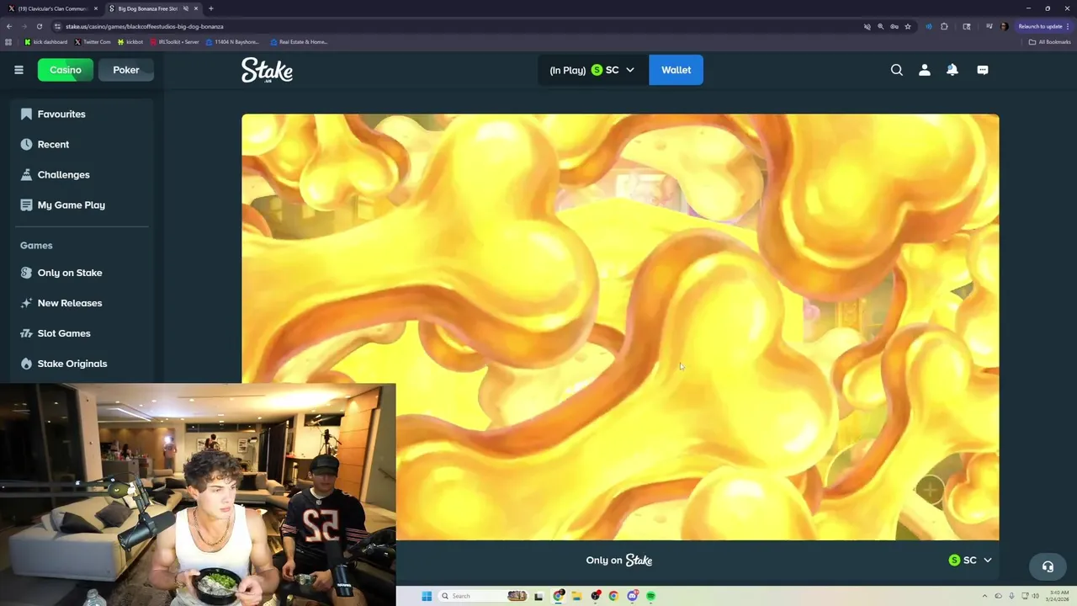This screenshot has width=1077, height=606.
Task: Open browser Extensions puzzle icon
Action: [x=944, y=26]
